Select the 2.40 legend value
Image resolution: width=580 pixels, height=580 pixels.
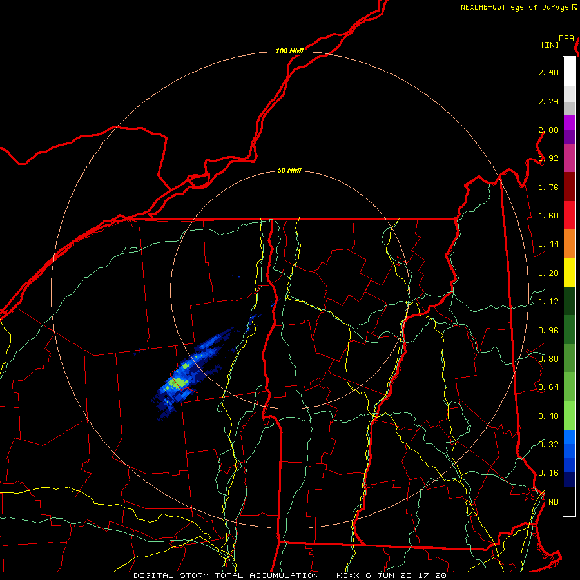click(x=548, y=72)
